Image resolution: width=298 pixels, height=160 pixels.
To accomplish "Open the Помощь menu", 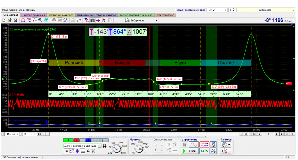I will coord(30,10).
